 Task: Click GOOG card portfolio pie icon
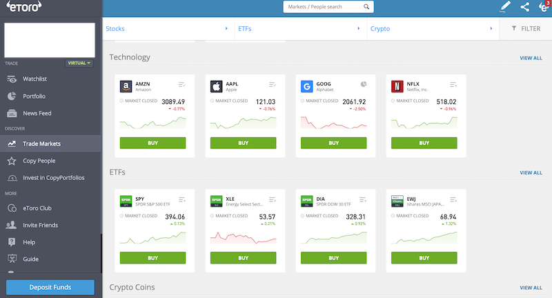click(x=364, y=84)
